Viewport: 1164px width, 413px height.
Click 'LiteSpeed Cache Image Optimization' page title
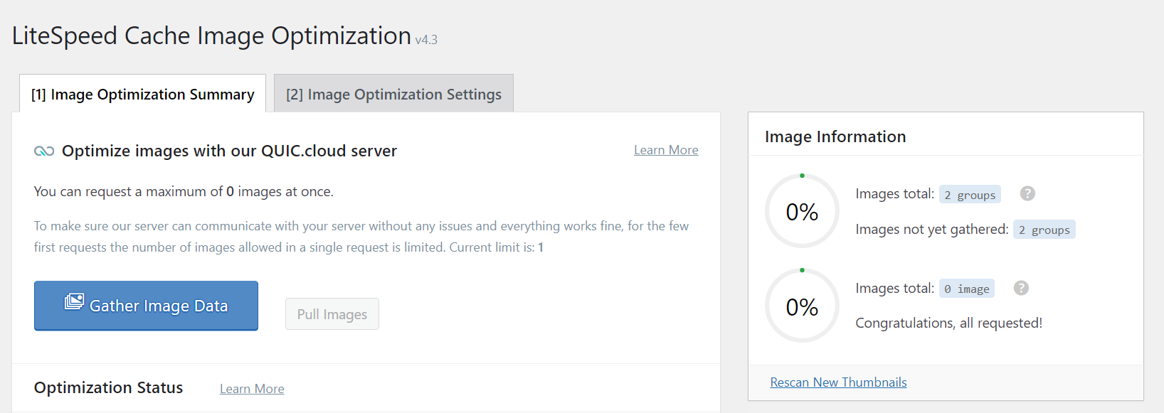[x=211, y=36]
